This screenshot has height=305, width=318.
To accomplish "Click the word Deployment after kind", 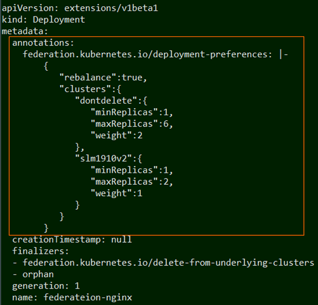I will click(59, 20).
